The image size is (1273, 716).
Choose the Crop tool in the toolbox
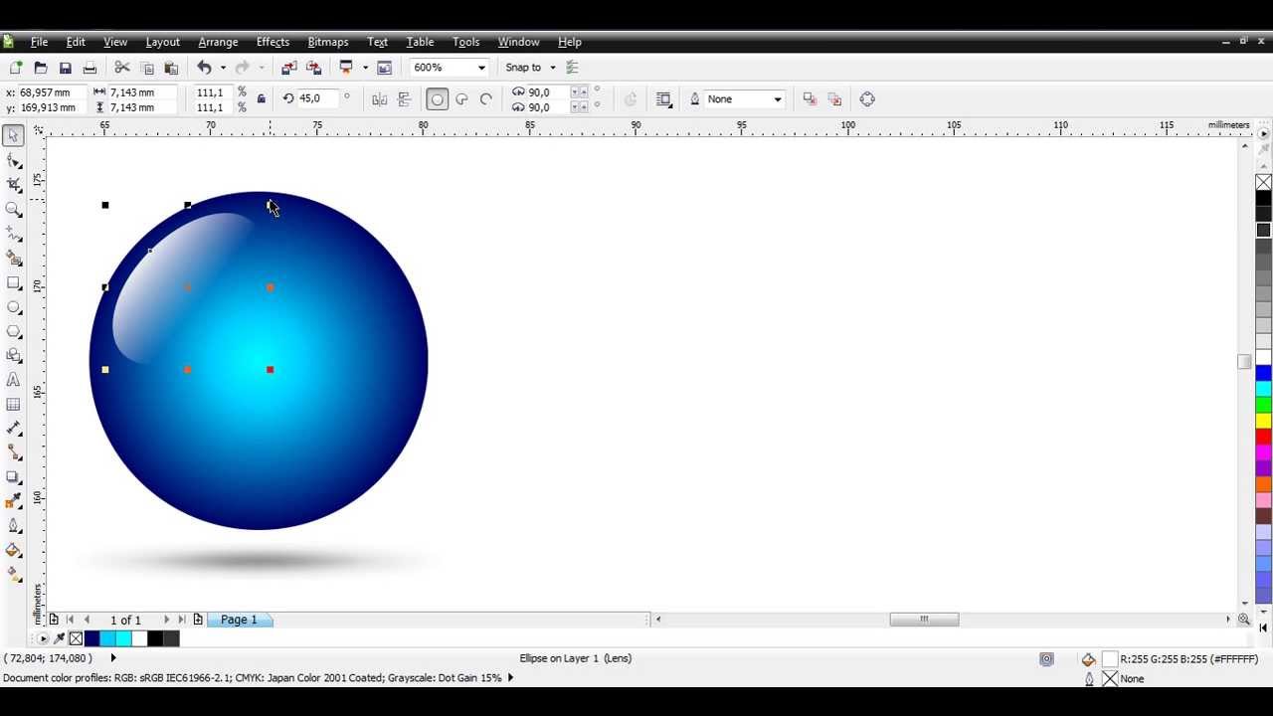[14, 185]
